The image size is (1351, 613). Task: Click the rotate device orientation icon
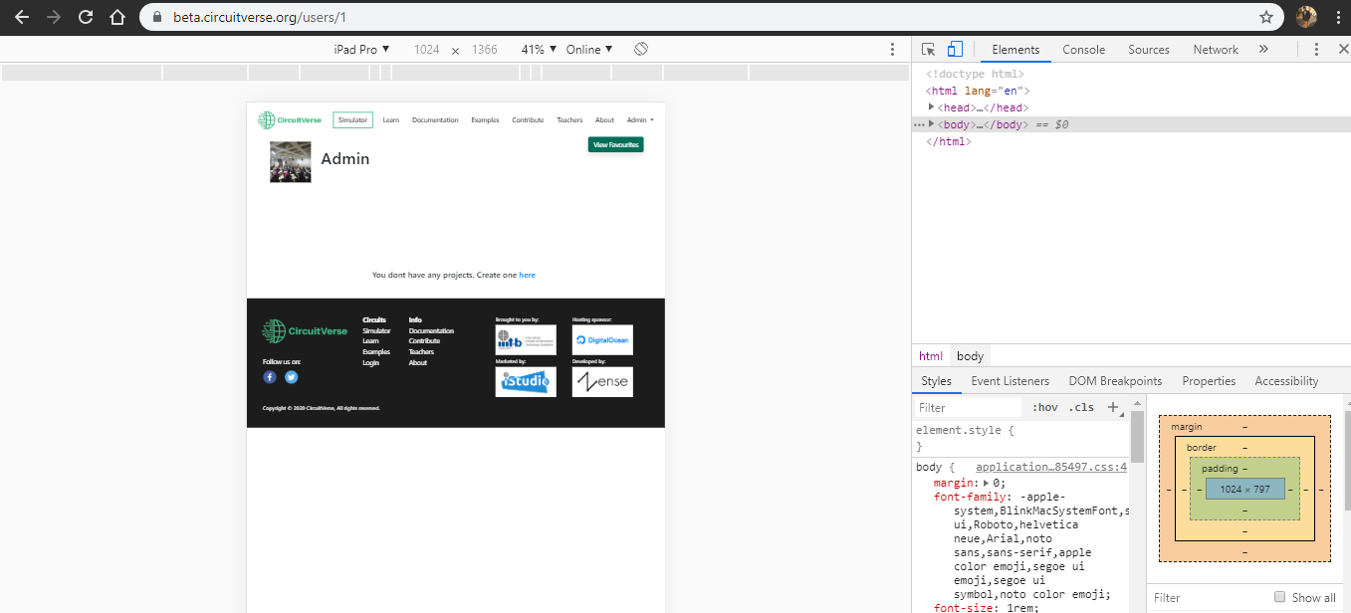coord(642,49)
